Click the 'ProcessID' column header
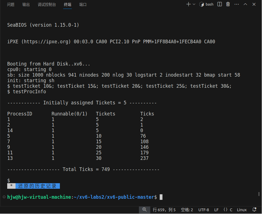Screen dimensions: 262x214 pyautogui.click(x=20, y=114)
